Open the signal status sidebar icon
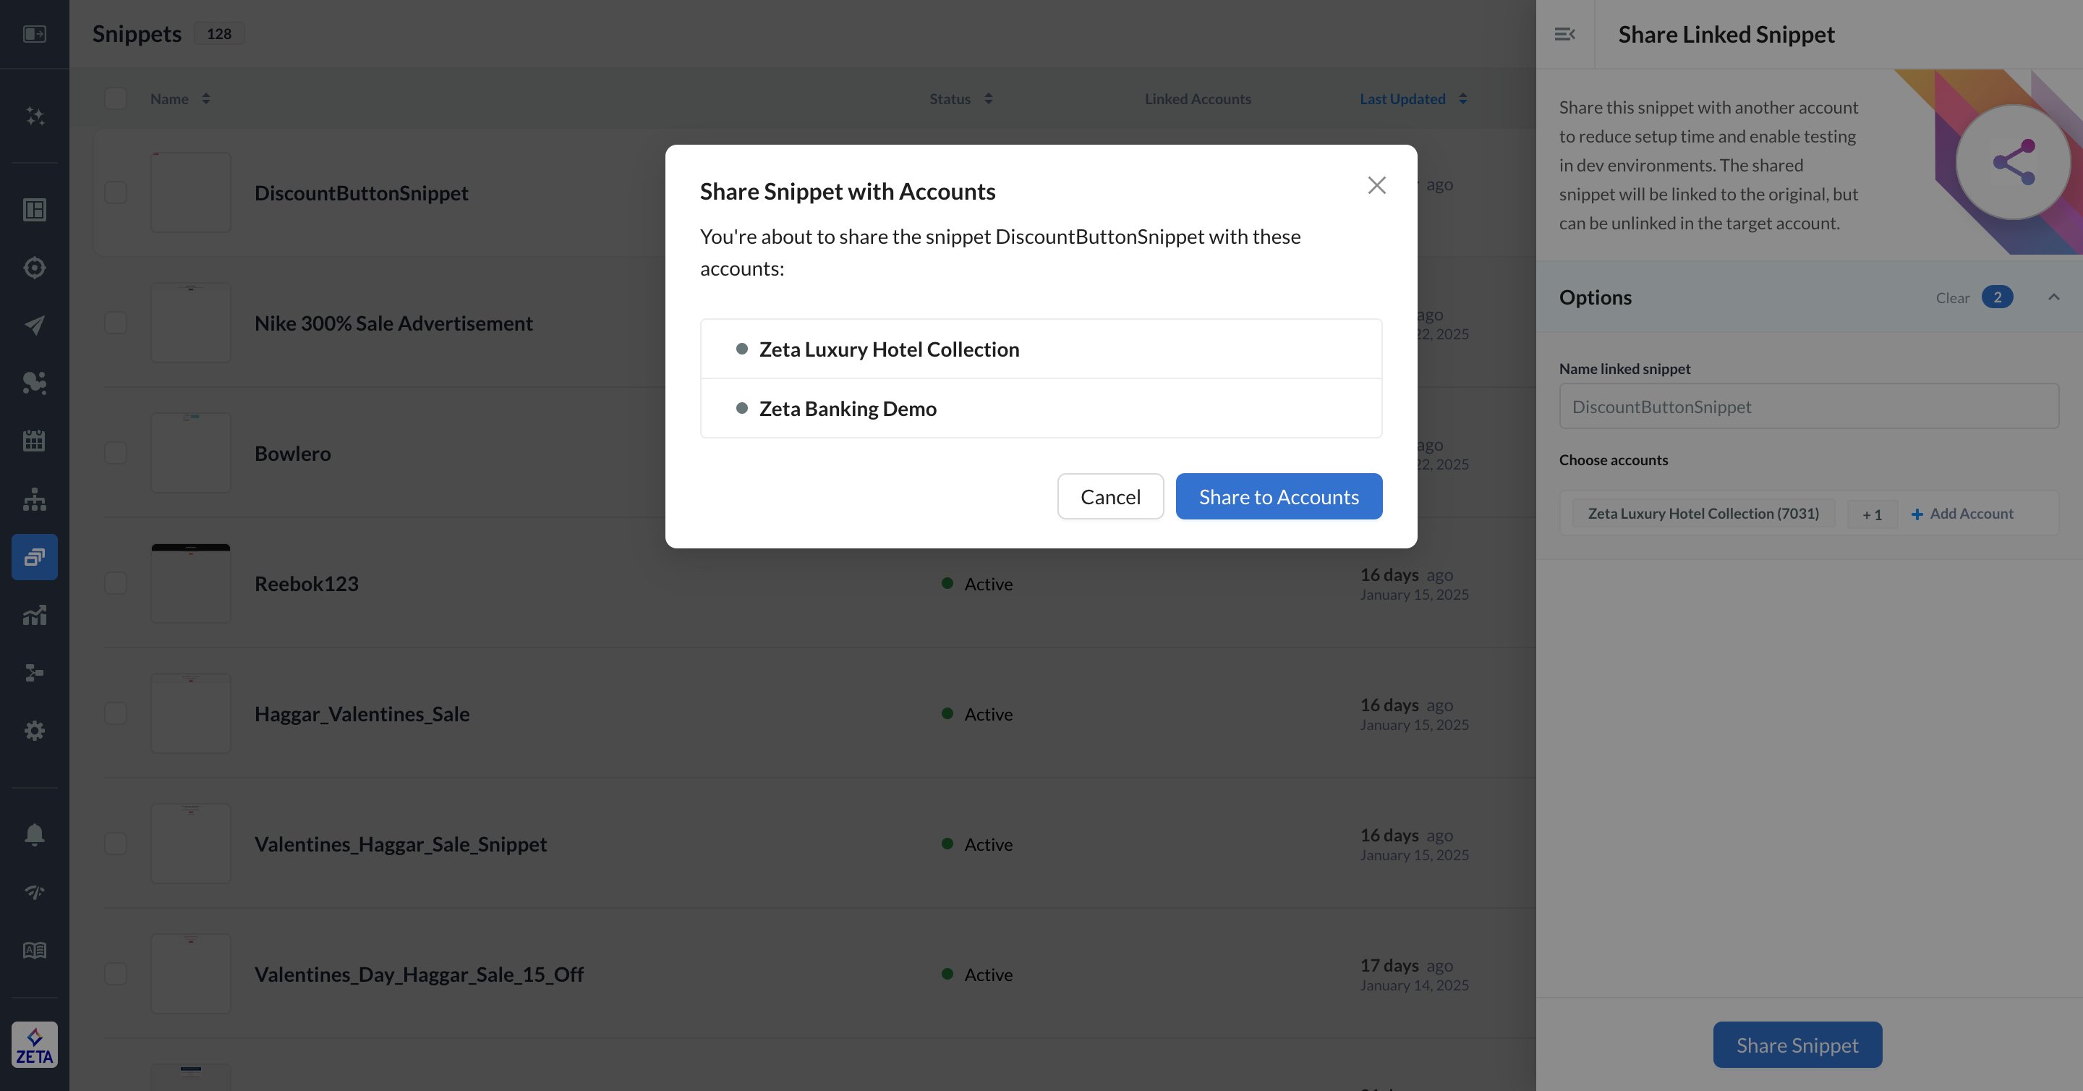This screenshot has width=2083, height=1091. coord(35,892)
